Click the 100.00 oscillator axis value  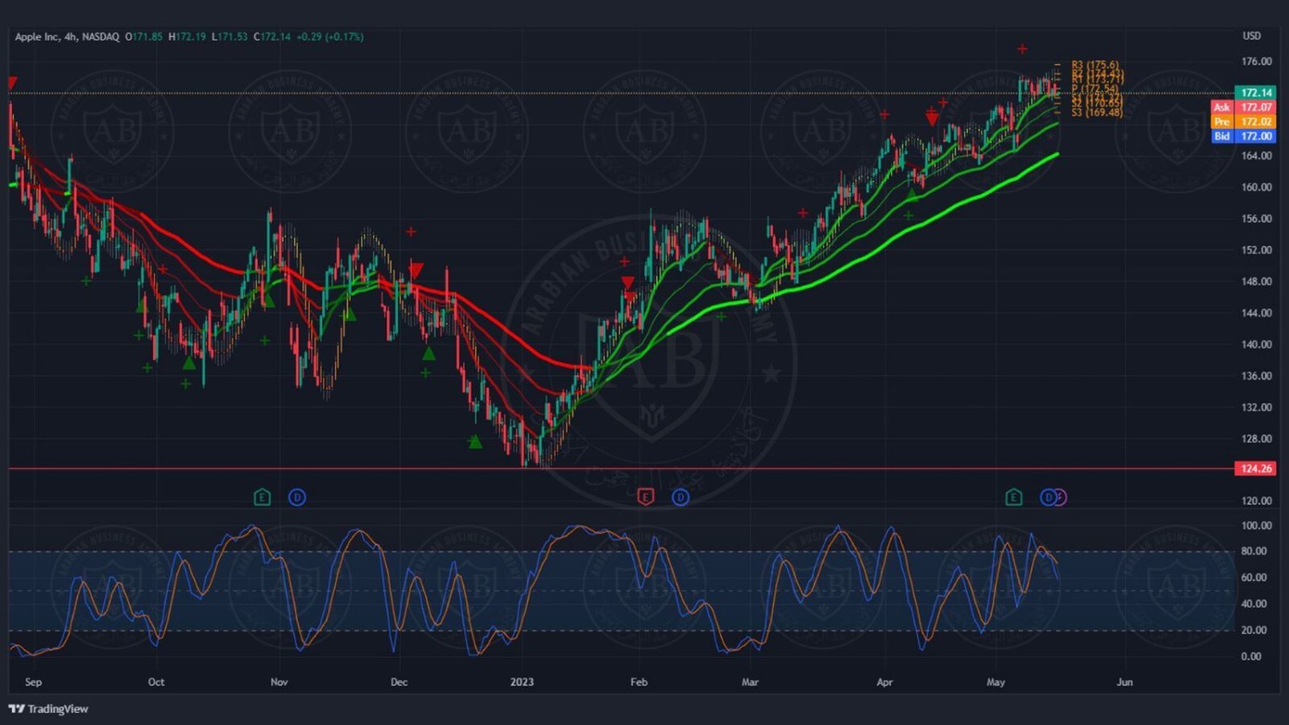pyautogui.click(x=1256, y=526)
